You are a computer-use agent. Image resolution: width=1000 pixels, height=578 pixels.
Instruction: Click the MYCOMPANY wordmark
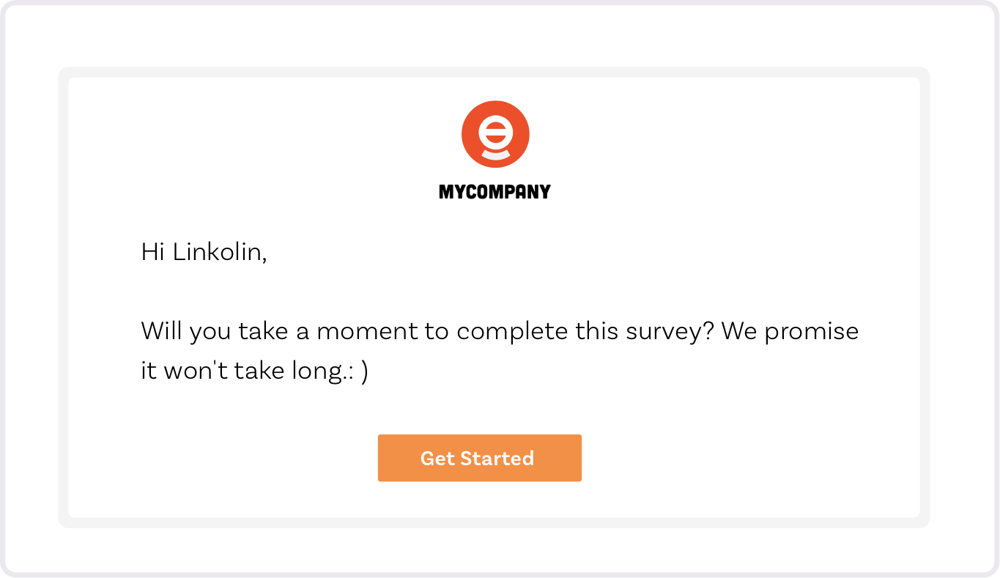pyautogui.click(x=495, y=191)
